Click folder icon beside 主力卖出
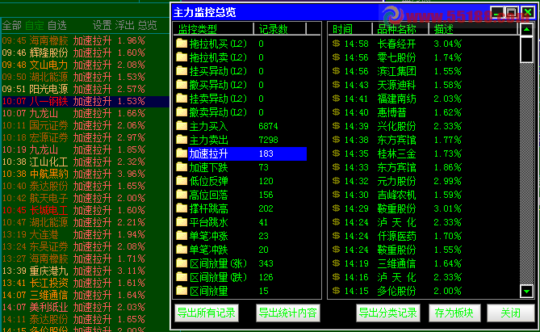 coord(182,140)
